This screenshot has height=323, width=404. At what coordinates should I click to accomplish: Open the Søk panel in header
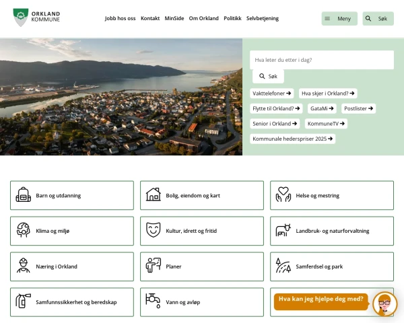pyautogui.click(x=378, y=19)
